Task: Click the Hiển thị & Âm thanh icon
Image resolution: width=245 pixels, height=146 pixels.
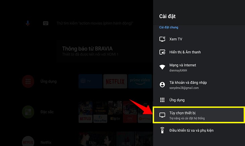Action: click(162, 52)
